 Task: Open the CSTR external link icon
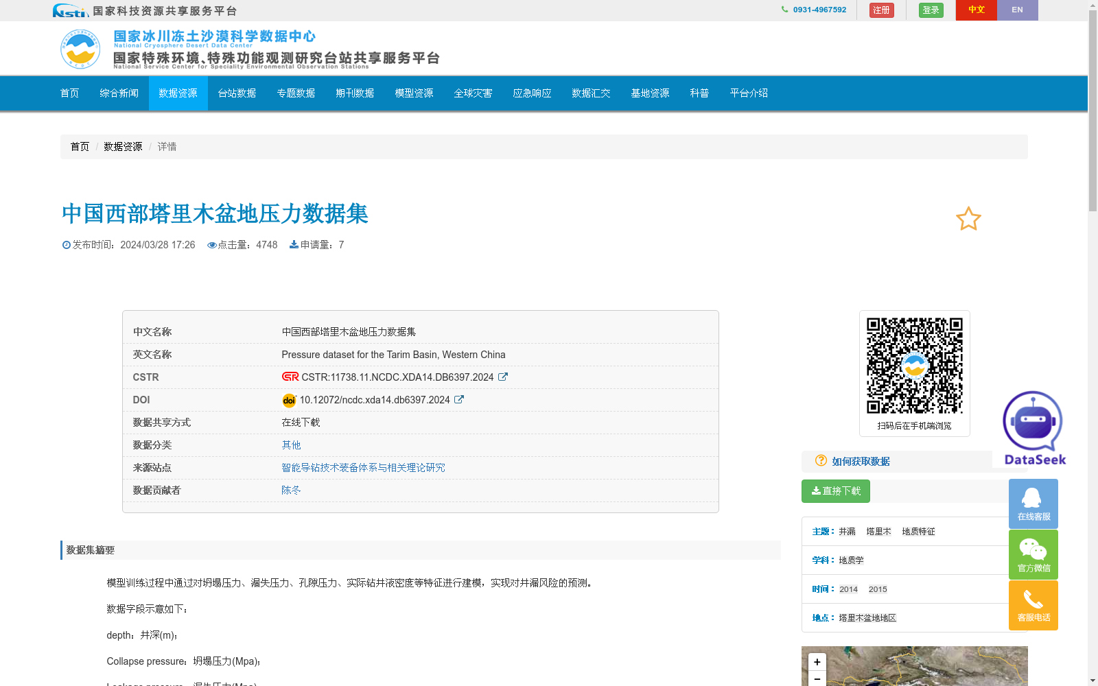[503, 377]
